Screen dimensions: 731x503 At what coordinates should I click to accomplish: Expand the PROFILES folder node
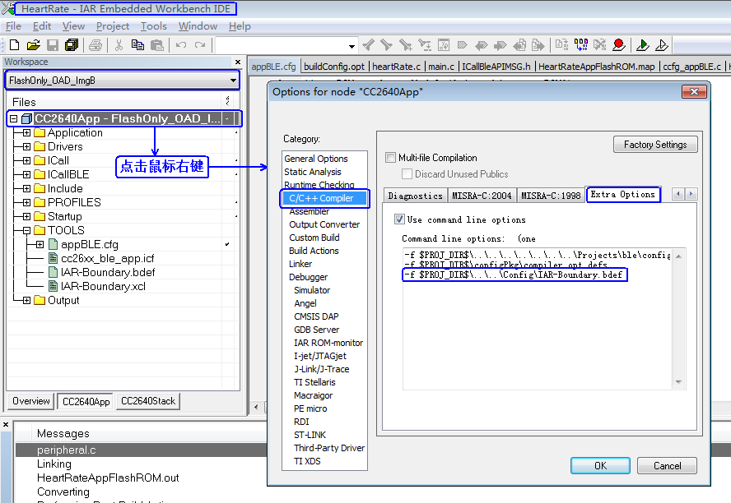point(26,202)
